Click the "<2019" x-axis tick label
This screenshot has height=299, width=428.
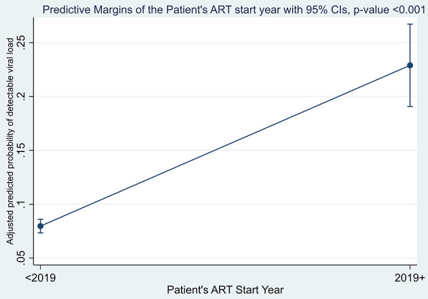pyautogui.click(x=41, y=276)
